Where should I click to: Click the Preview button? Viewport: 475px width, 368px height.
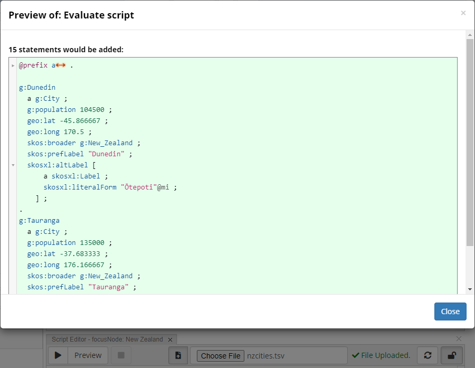[x=88, y=355]
